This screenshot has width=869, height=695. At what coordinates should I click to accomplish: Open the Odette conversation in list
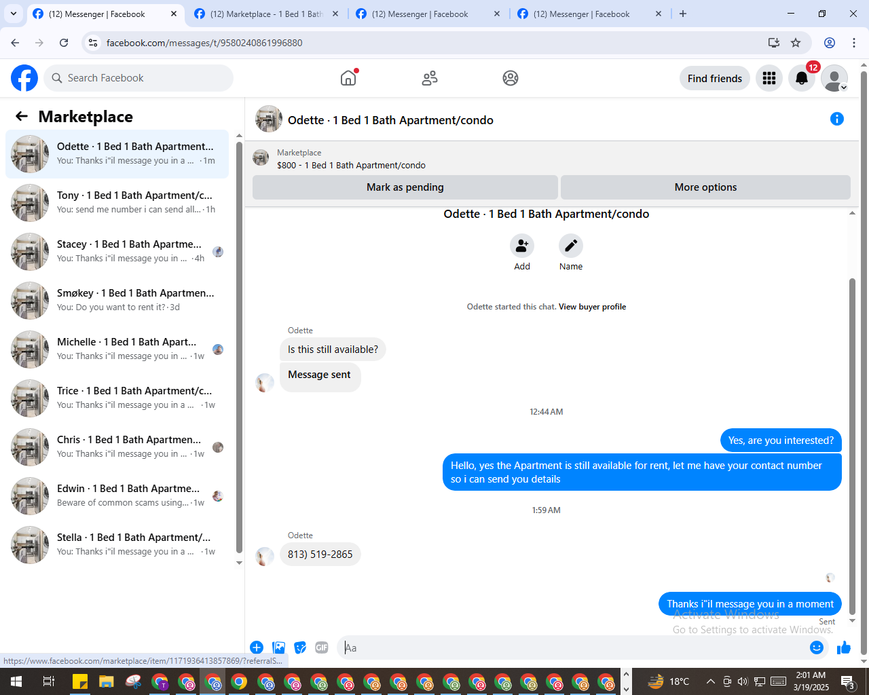(x=117, y=154)
